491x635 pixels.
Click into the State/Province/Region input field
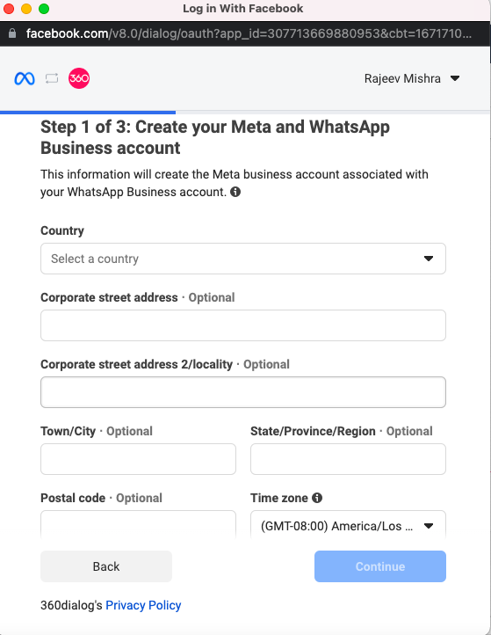pyautogui.click(x=348, y=459)
